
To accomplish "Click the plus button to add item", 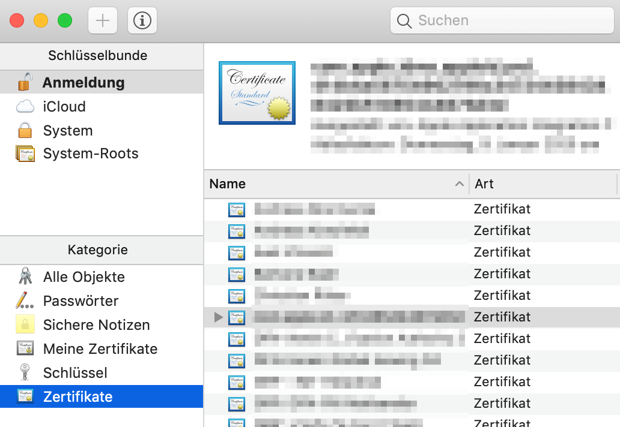I will pos(103,20).
